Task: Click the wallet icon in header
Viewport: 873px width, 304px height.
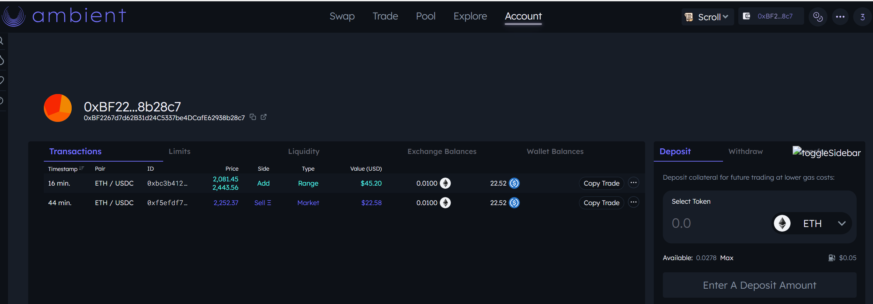Action: 746,16
